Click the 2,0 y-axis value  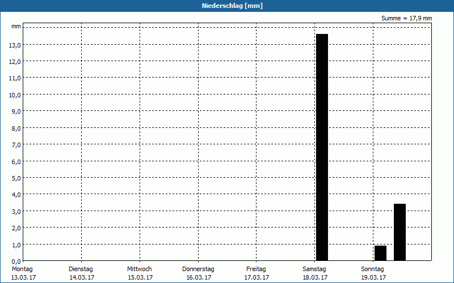click(x=16, y=228)
